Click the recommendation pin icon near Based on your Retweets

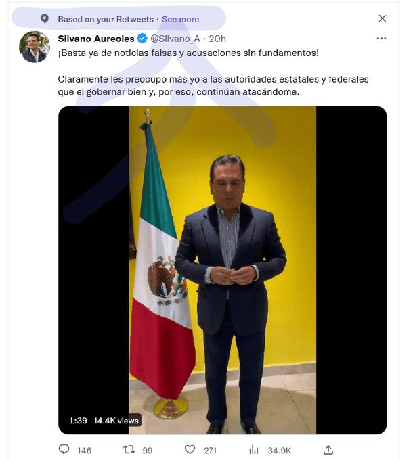click(x=45, y=19)
